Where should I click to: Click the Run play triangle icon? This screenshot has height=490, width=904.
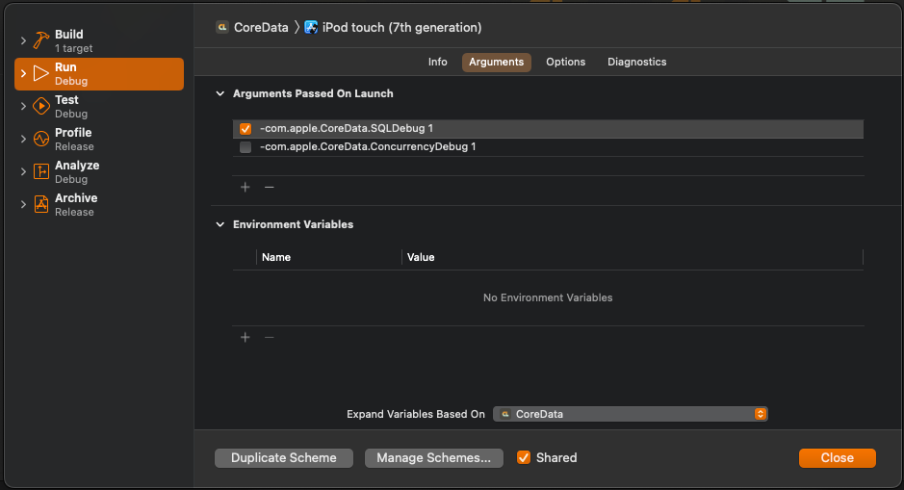(41, 73)
